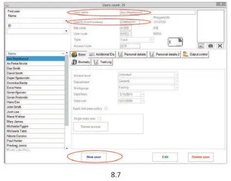Image resolution: width=231 pixels, height=181 pixels.
Task: Open the Type dropdown showing Card
Action: click(x=152, y=40)
